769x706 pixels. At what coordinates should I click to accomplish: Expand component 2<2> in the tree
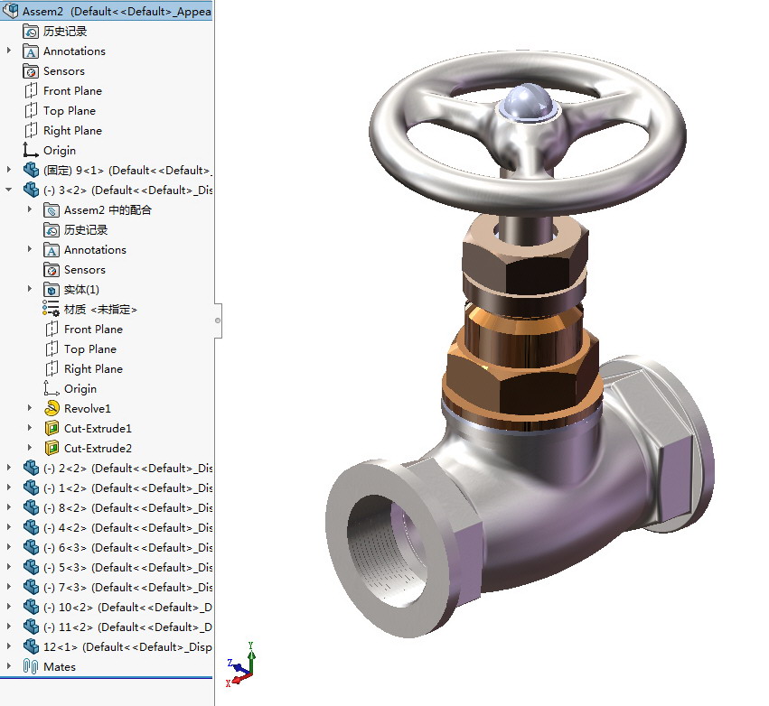[9, 468]
